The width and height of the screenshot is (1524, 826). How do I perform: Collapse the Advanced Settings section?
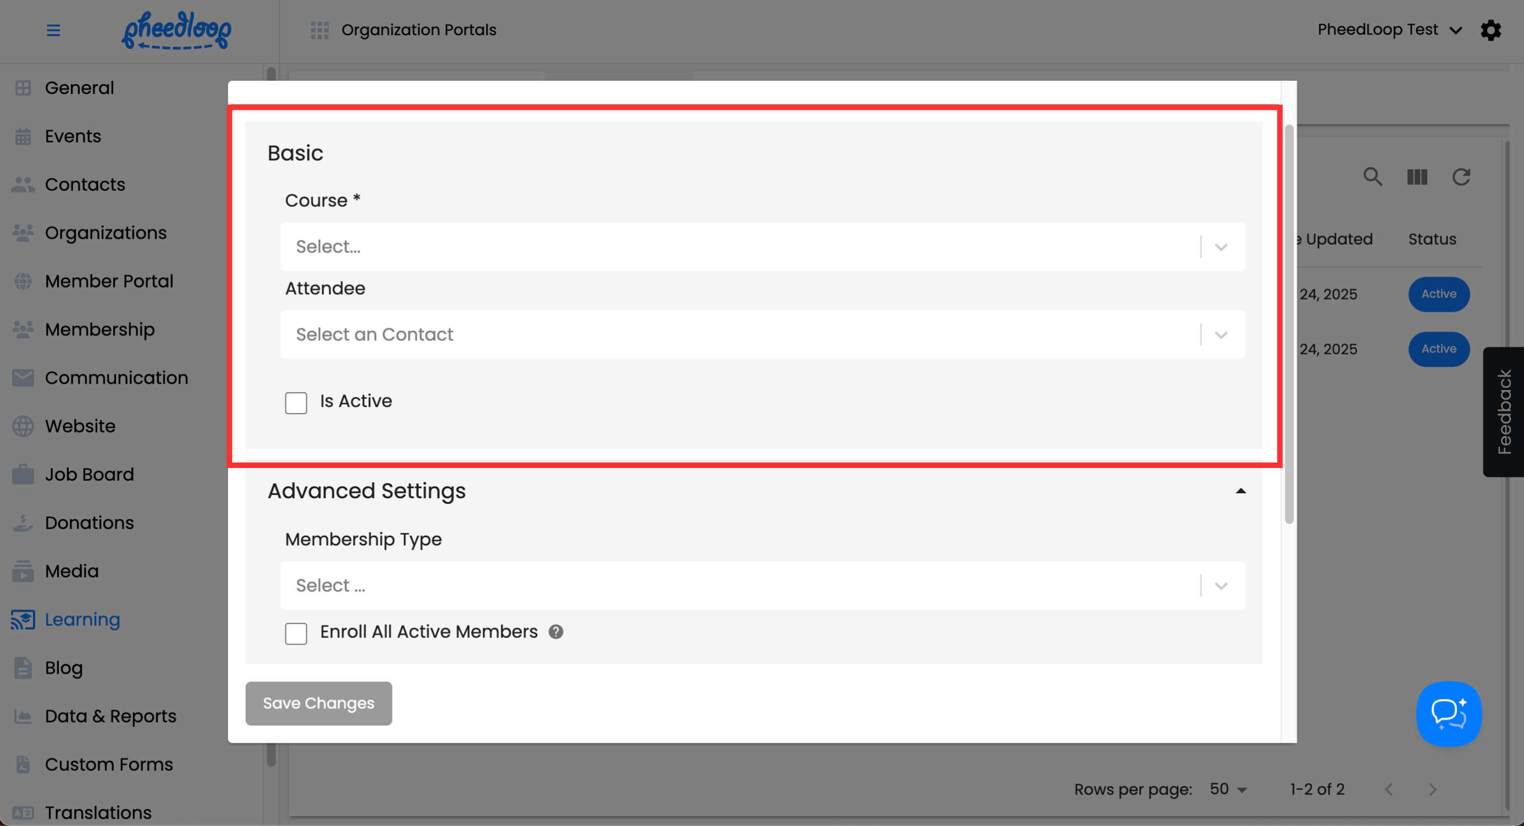click(1241, 491)
